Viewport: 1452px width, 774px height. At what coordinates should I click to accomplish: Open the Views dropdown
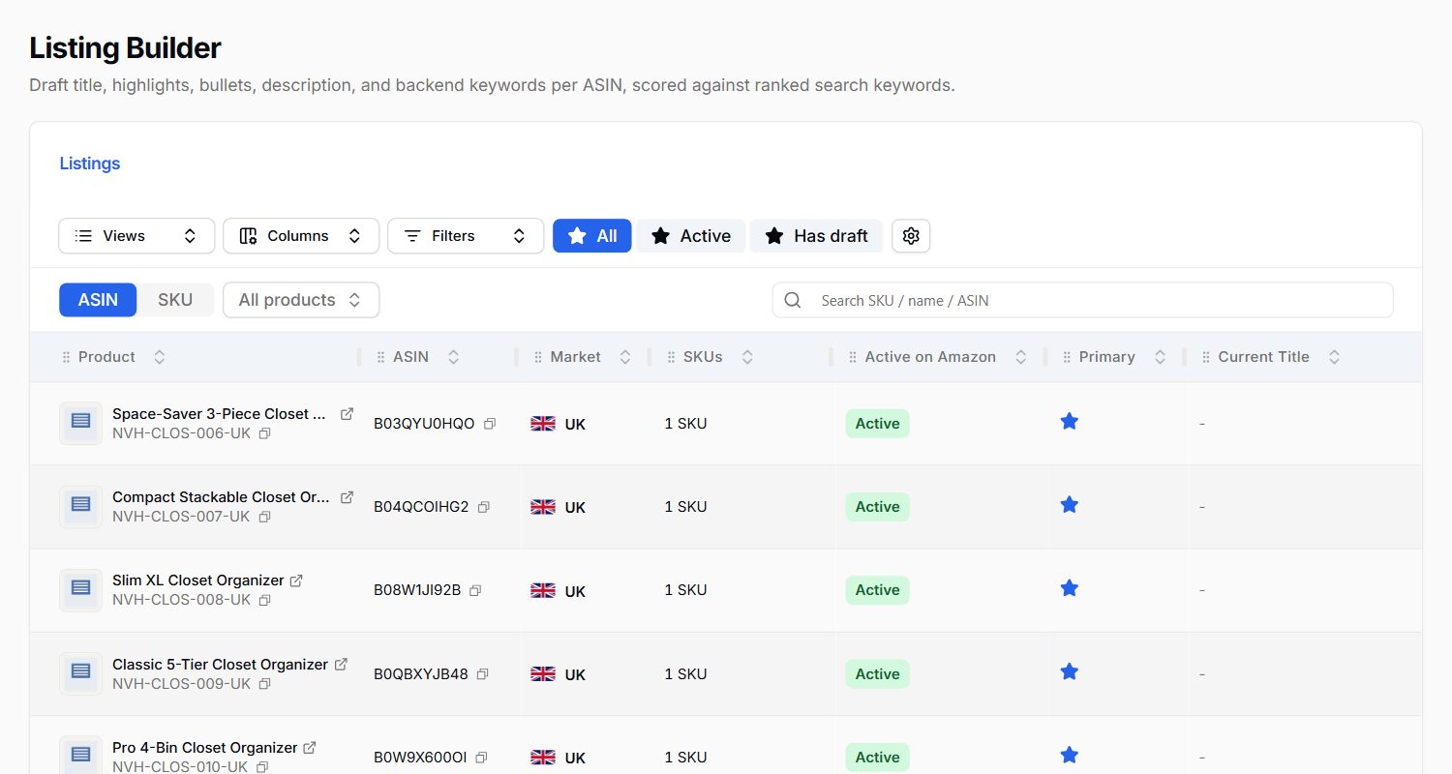(x=136, y=236)
